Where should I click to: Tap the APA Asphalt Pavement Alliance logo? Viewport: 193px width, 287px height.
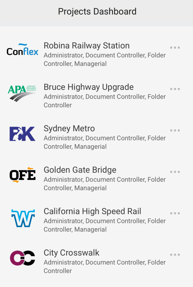(22, 93)
